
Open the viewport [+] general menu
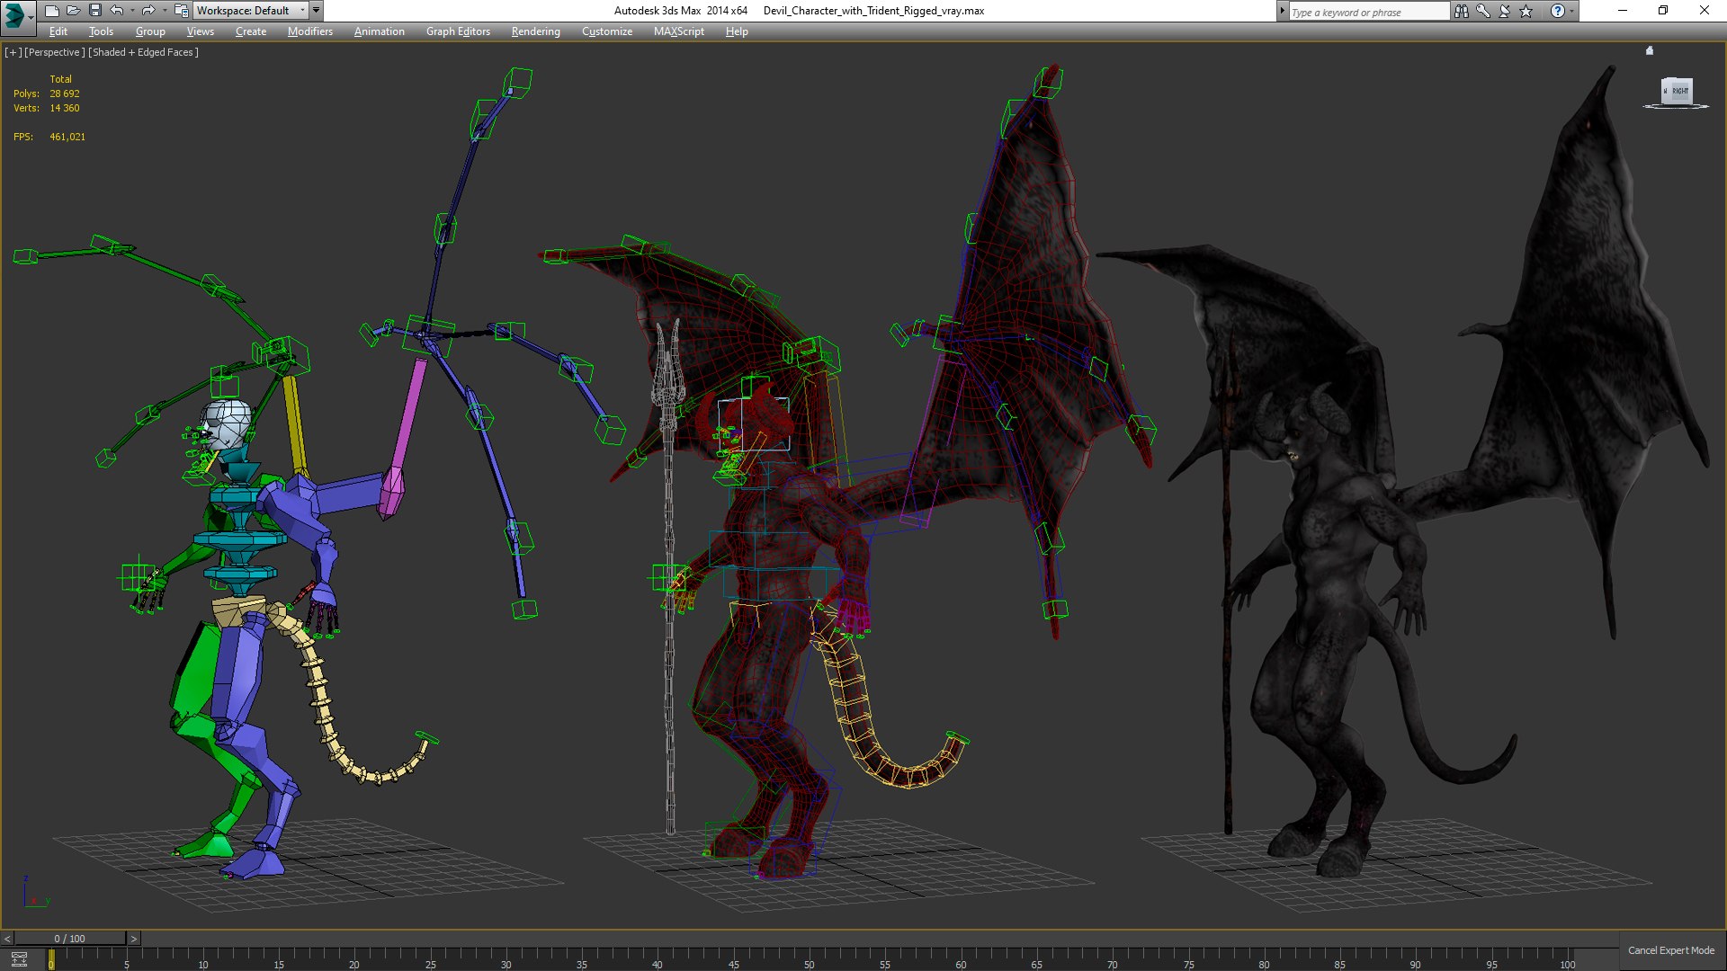click(x=13, y=52)
